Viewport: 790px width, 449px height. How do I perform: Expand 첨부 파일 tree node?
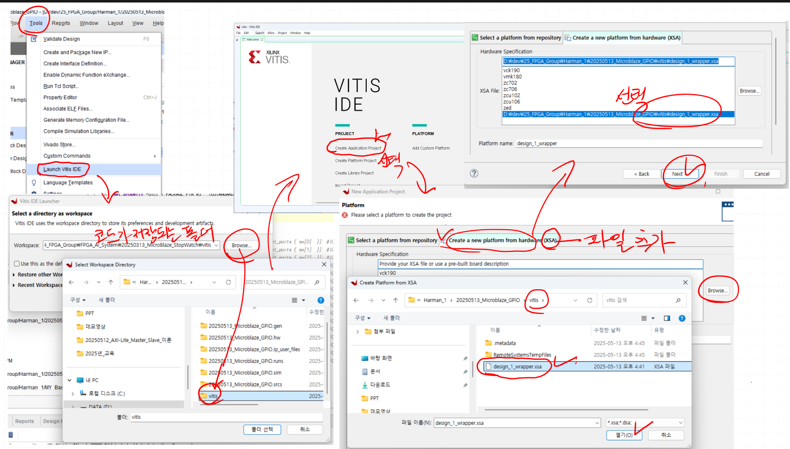[357, 331]
